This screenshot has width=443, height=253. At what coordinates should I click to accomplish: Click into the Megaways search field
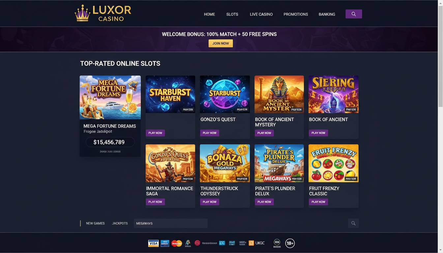170,223
